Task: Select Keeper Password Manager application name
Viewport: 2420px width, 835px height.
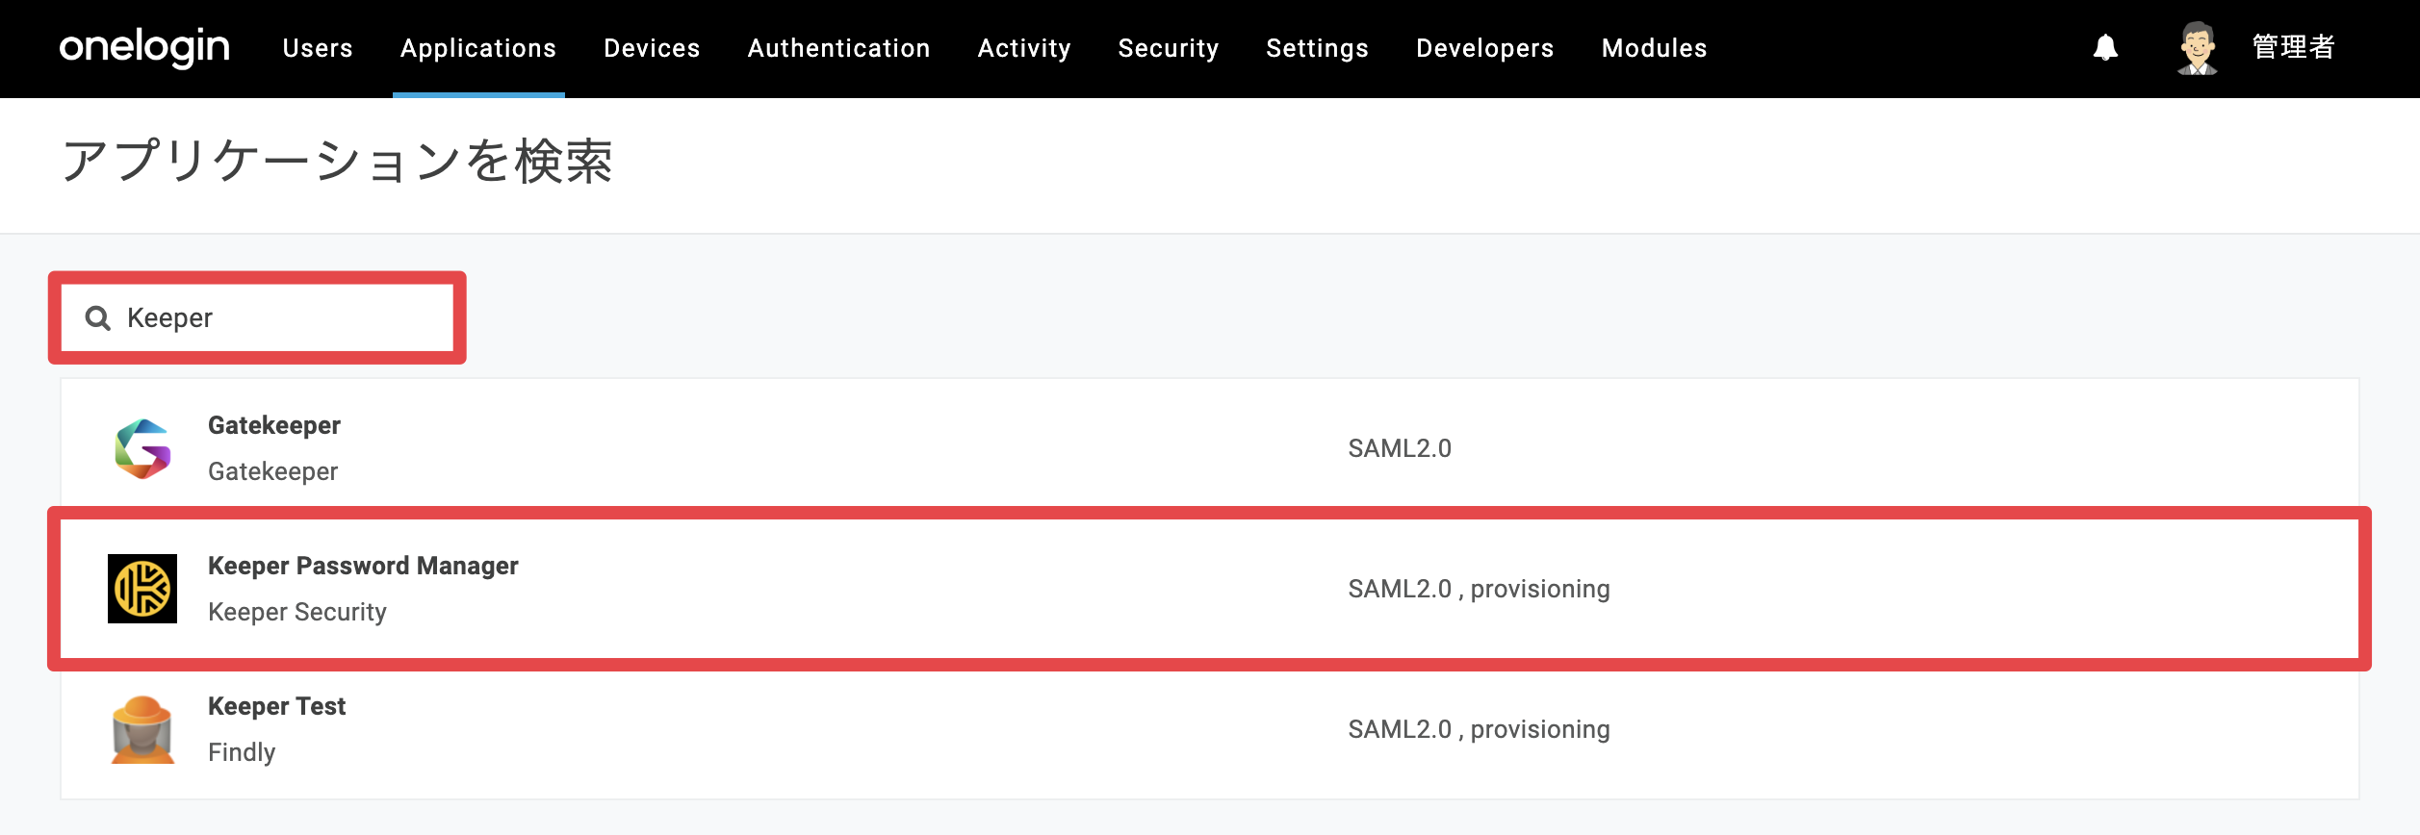Action: (363, 566)
